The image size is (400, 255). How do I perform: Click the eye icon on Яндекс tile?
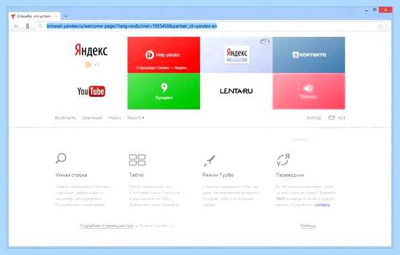coord(265,41)
